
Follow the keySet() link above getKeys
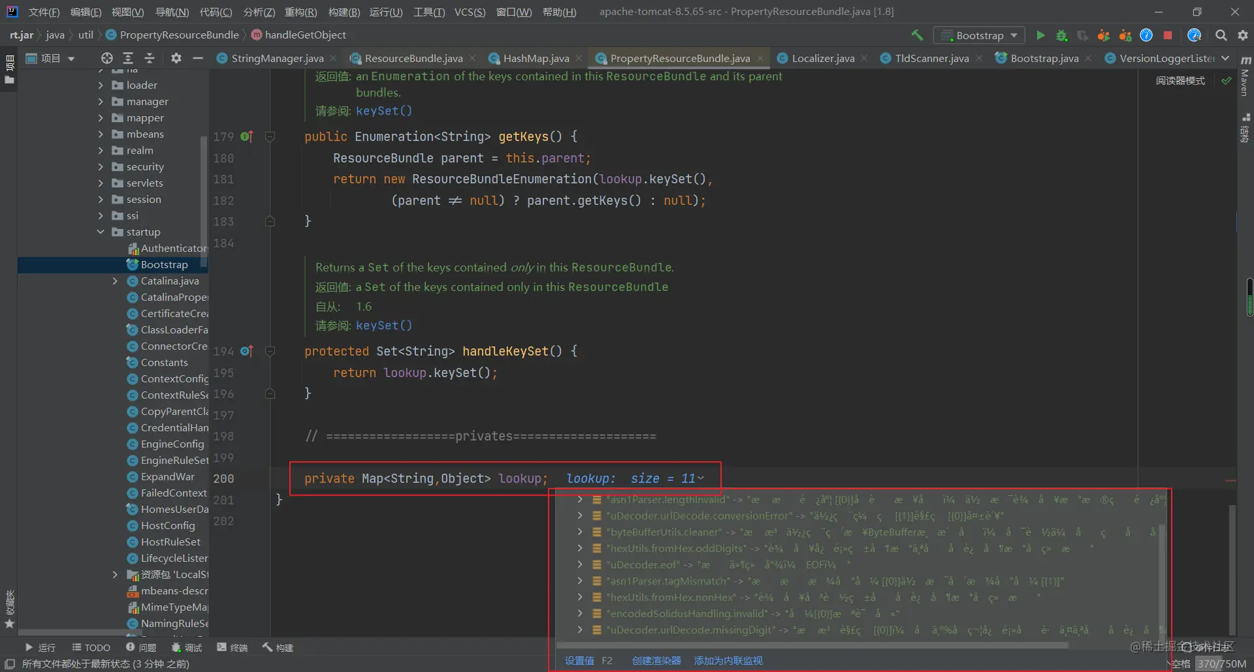tap(384, 111)
